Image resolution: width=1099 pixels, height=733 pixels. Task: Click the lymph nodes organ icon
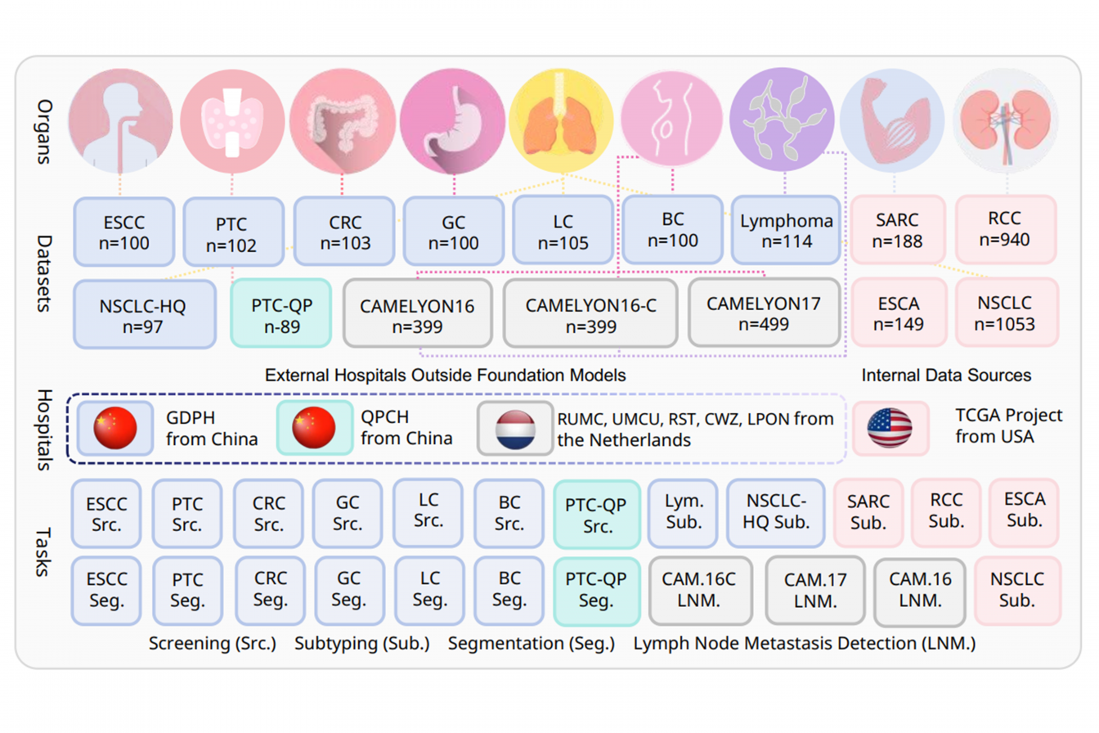coord(781,121)
